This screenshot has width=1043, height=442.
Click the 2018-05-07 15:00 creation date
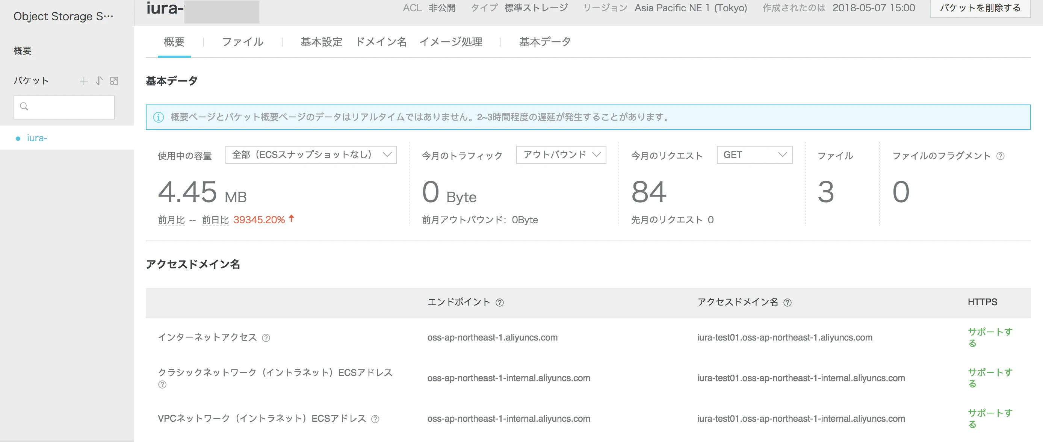pos(873,8)
